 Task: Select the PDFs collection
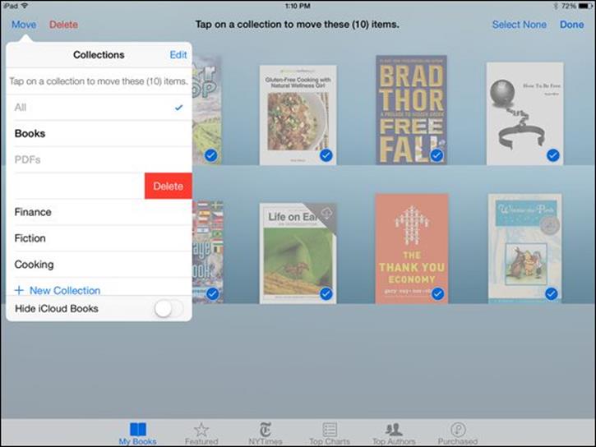coord(99,160)
